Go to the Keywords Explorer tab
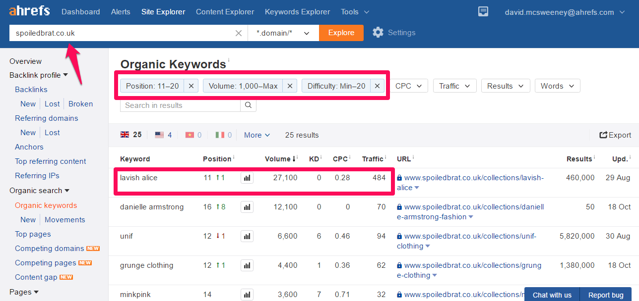The height and width of the screenshot is (301, 639). tap(297, 12)
